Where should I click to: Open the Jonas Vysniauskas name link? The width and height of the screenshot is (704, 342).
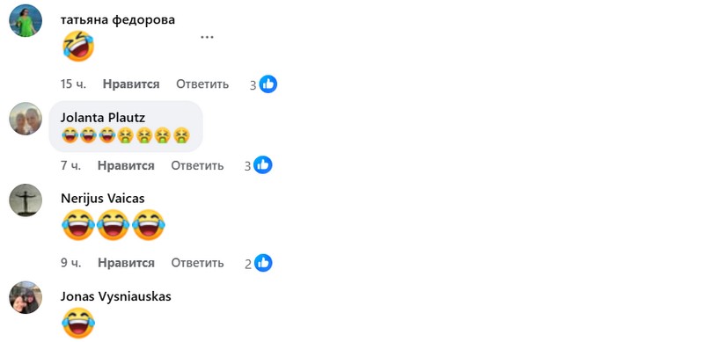coord(116,296)
